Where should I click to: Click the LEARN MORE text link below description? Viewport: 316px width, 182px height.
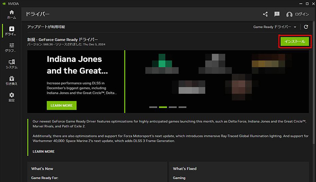[x=44, y=151]
